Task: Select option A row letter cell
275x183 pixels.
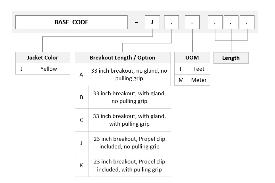Action: pos(81,75)
